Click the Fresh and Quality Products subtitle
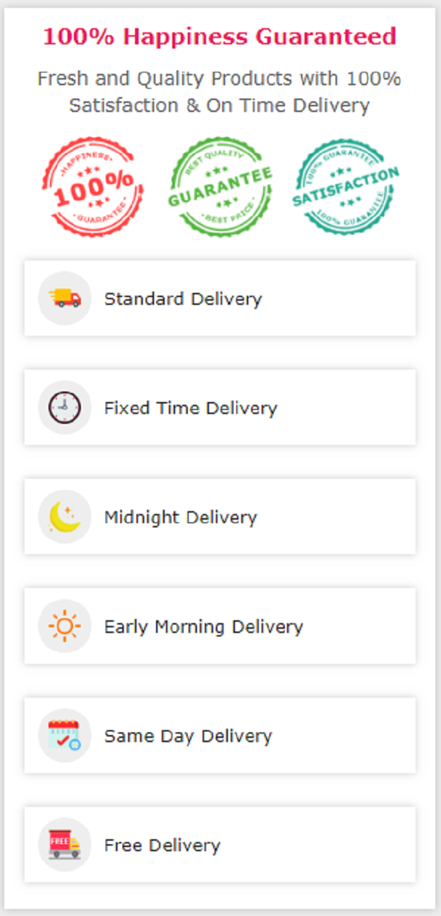Screen dimensions: 441x916 click(x=219, y=92)
